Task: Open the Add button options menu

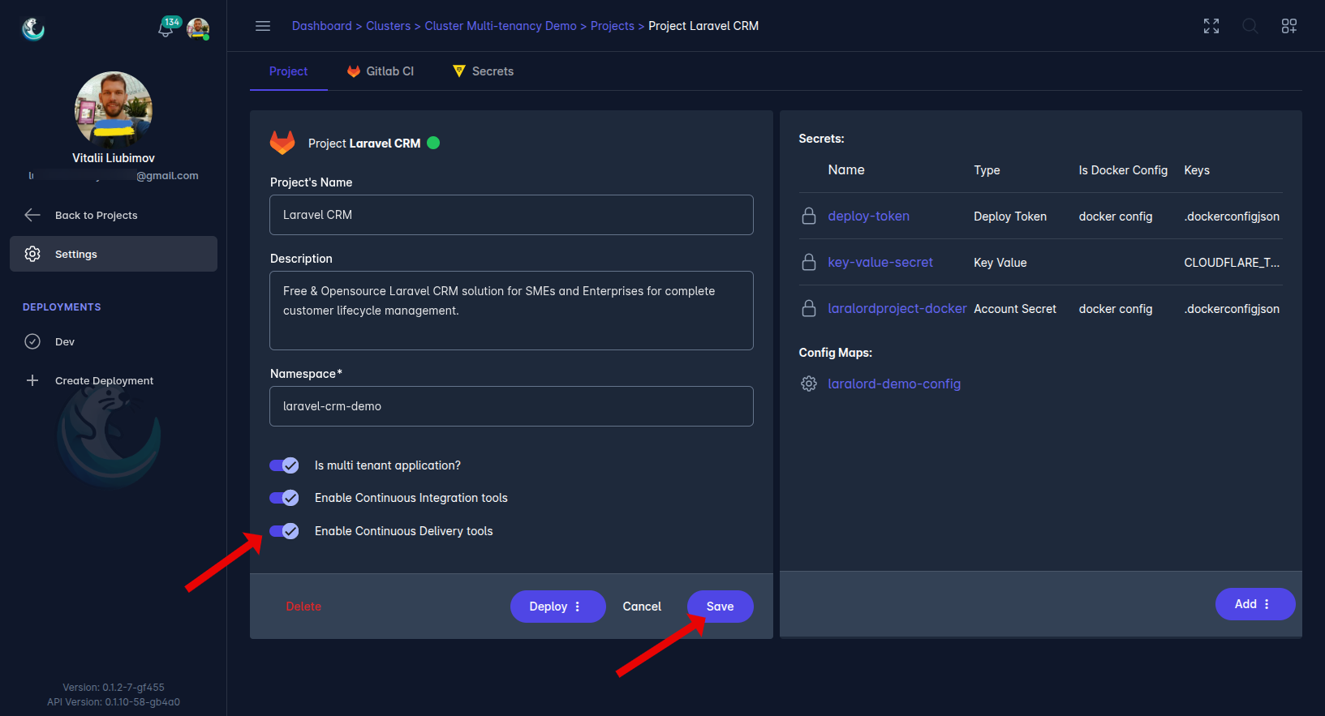Action: click(1267, 604)
